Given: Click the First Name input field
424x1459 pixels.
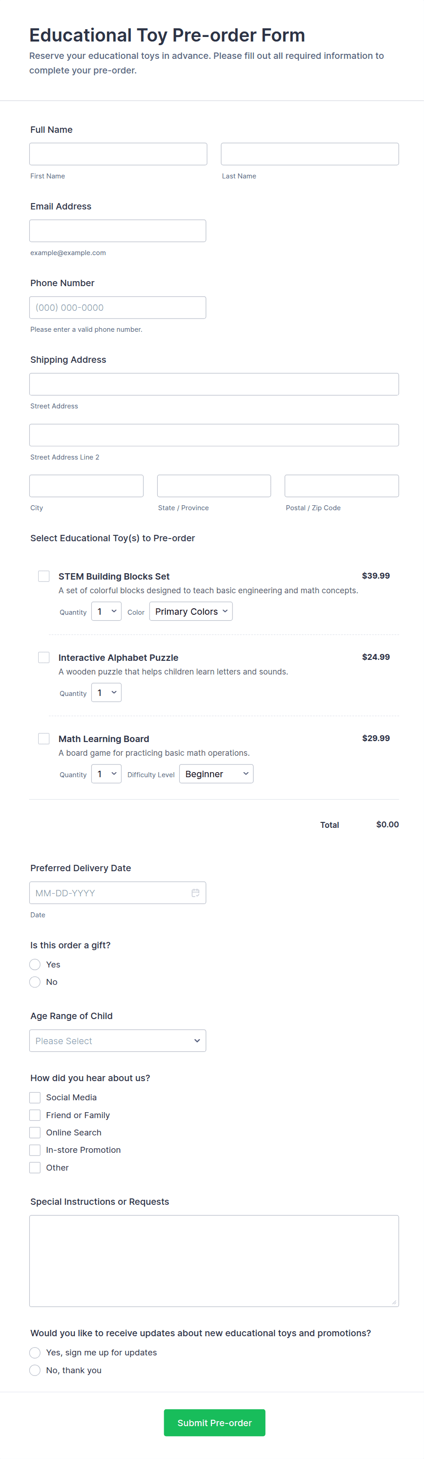Looking at the screenshot, I should tap(119, 154).
